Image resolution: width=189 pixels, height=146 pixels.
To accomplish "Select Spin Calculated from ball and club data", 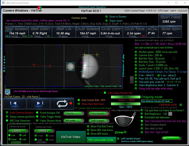I will [142, 121].
